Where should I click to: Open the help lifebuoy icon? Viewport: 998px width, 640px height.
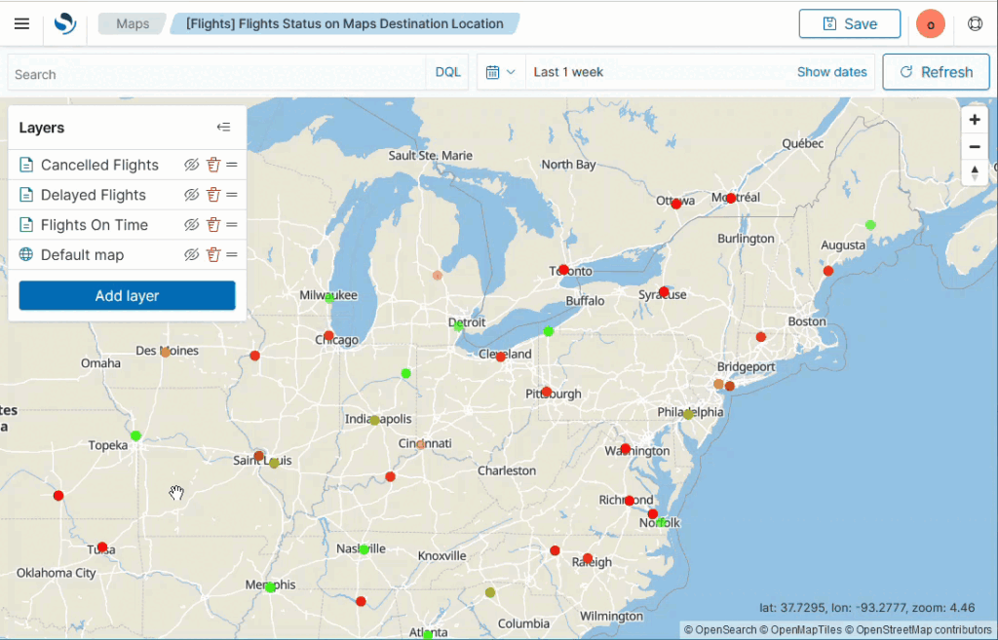point(975,24)
